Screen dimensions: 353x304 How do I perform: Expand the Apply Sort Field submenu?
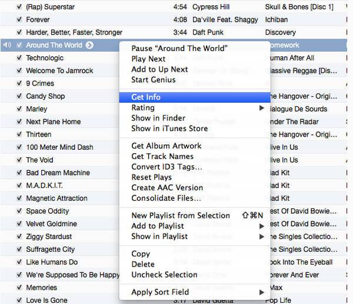[261, 292]
